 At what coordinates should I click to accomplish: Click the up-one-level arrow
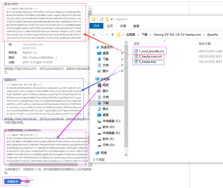click(112, 35)
